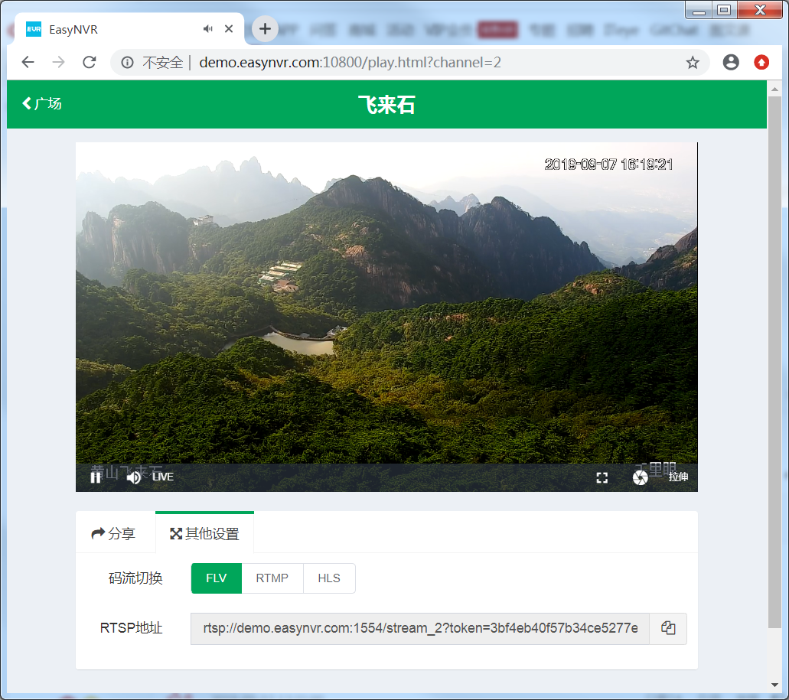The height and width of the screenshot is (700, 789).
Task: Switch stream to RTMP
Action: pos(272,578)
